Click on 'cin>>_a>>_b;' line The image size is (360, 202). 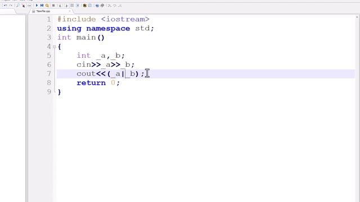[105, 65]
